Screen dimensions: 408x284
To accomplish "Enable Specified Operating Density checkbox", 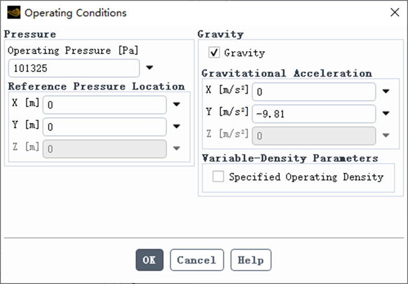I will tap(218, 176).
